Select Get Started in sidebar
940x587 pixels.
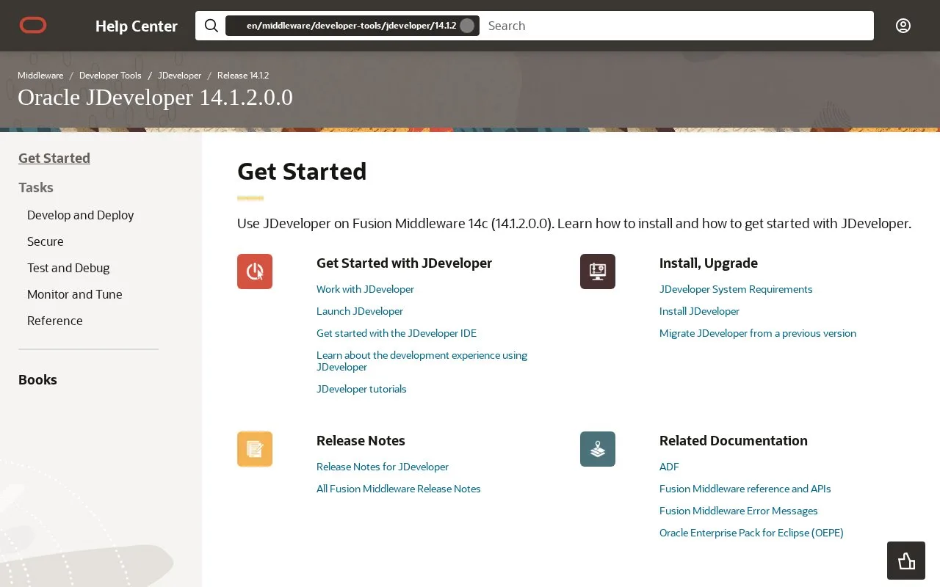[x=54, y=158]
